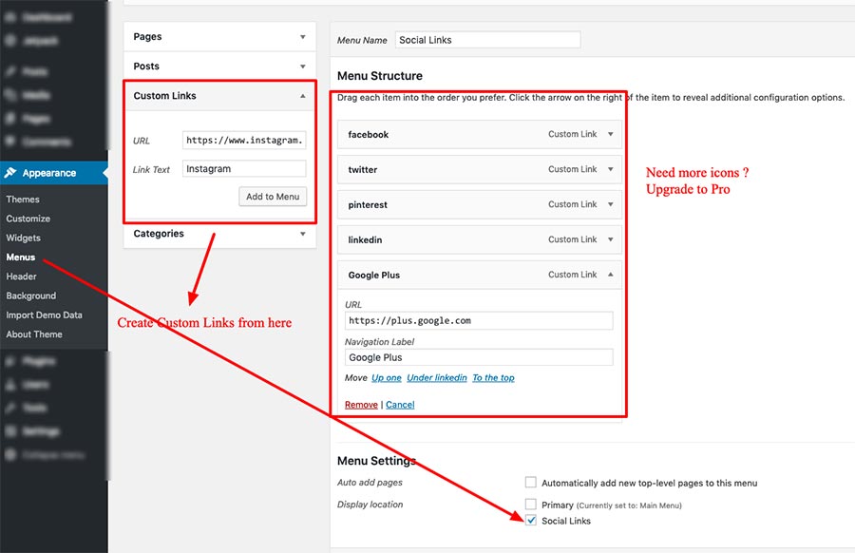This screenshot has height=553, width=855.
Task: Click the Appearance paintbrush icon in sidebar
Action: point(10,173)
